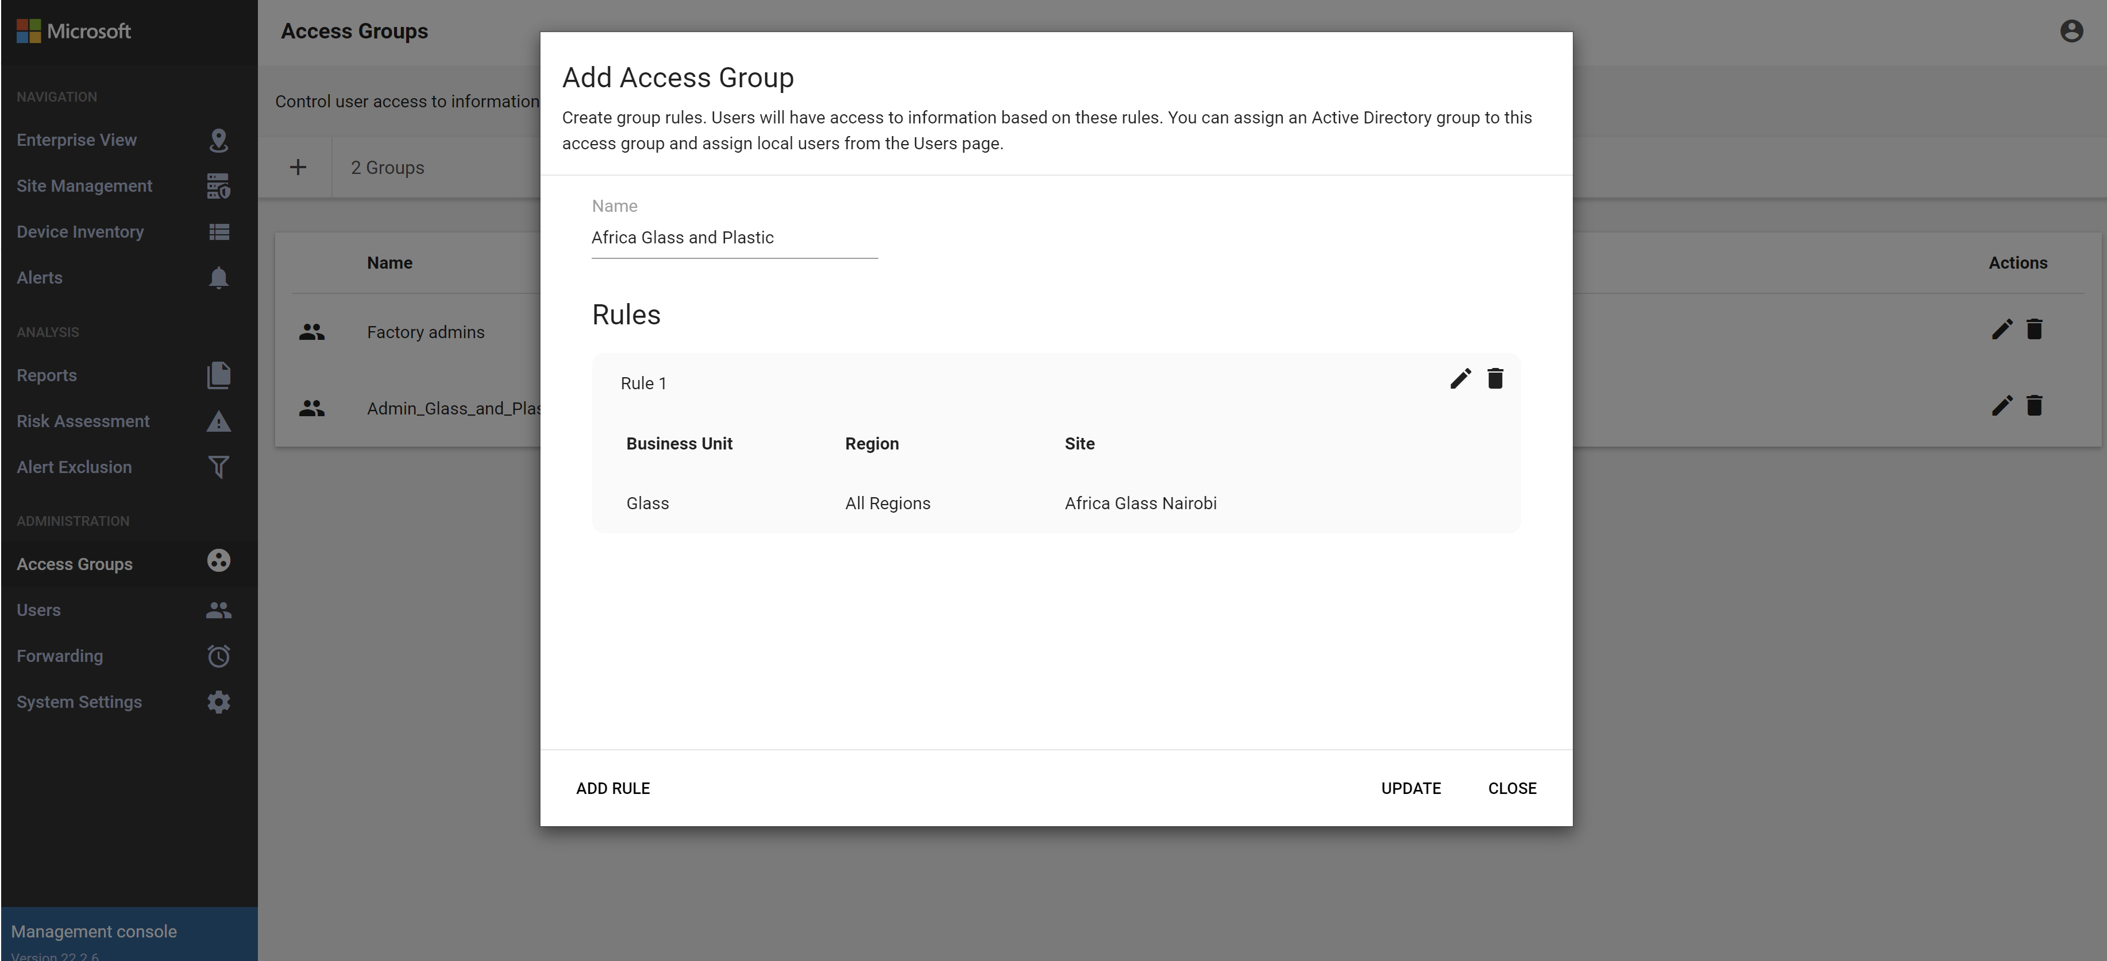Delete Rule 1 using its trash icon

point(1495,379)
